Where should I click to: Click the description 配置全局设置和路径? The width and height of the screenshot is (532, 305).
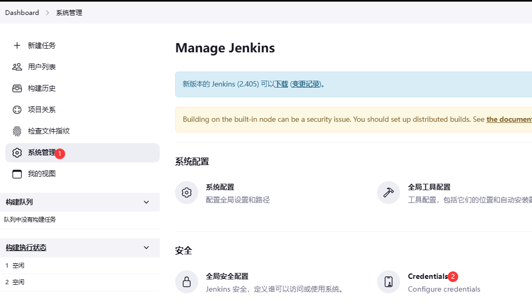pyautogui.click(x=238, y=200)
